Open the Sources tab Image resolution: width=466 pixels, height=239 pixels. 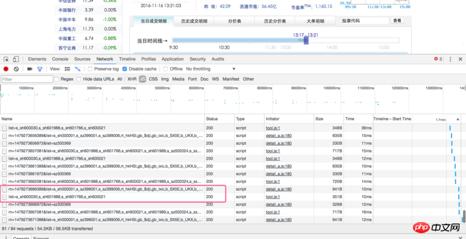(x=82, y=59)
